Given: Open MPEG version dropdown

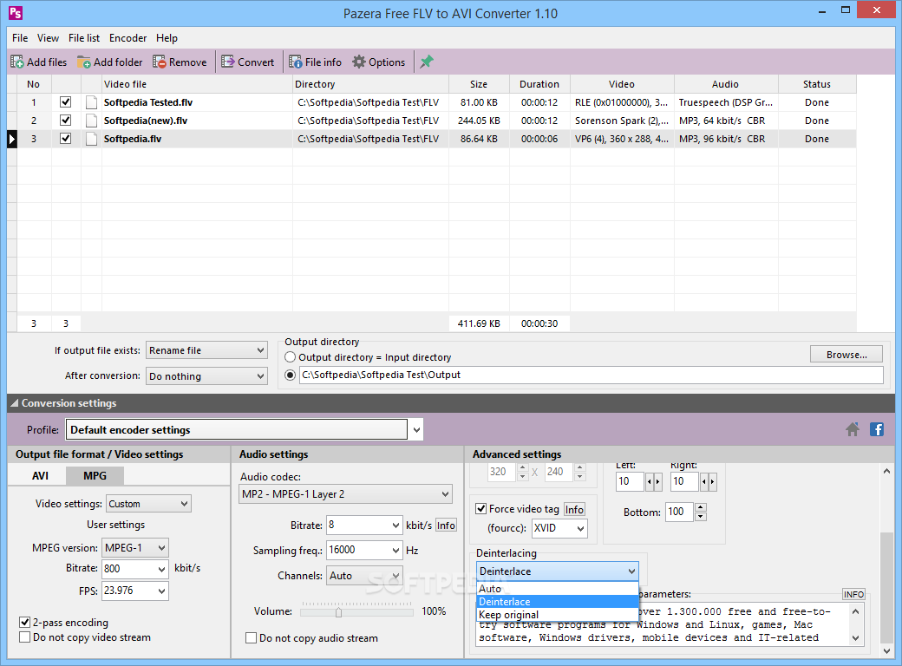Looking at the screenshot, I should (x=135, y=547).
